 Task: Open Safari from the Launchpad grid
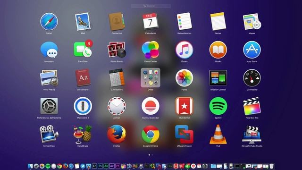(49, 21)
